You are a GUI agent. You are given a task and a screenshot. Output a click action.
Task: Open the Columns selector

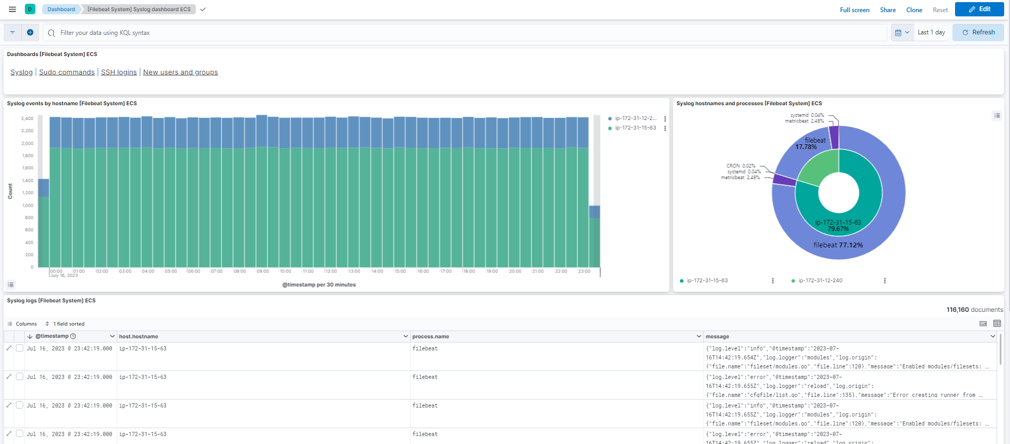(x=22, y=323)
